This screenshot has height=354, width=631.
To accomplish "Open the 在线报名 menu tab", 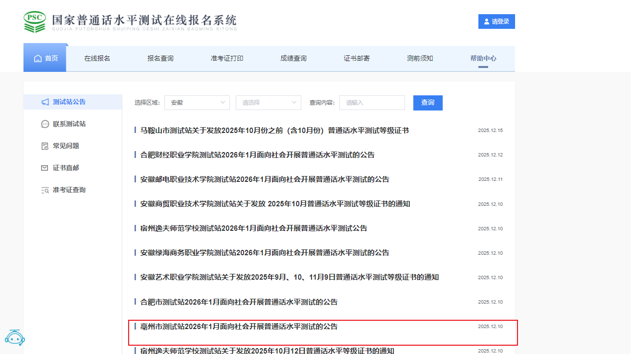I will (97, 59).
